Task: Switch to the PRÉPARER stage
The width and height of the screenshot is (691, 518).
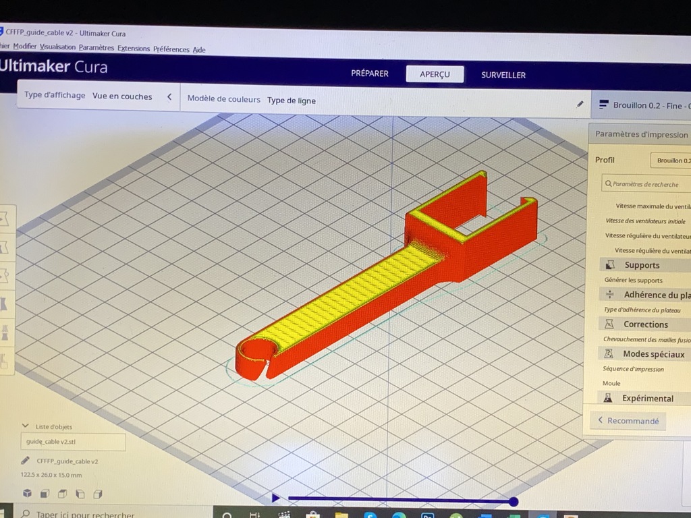Action: pyautogui.click(x=370, y=73)
